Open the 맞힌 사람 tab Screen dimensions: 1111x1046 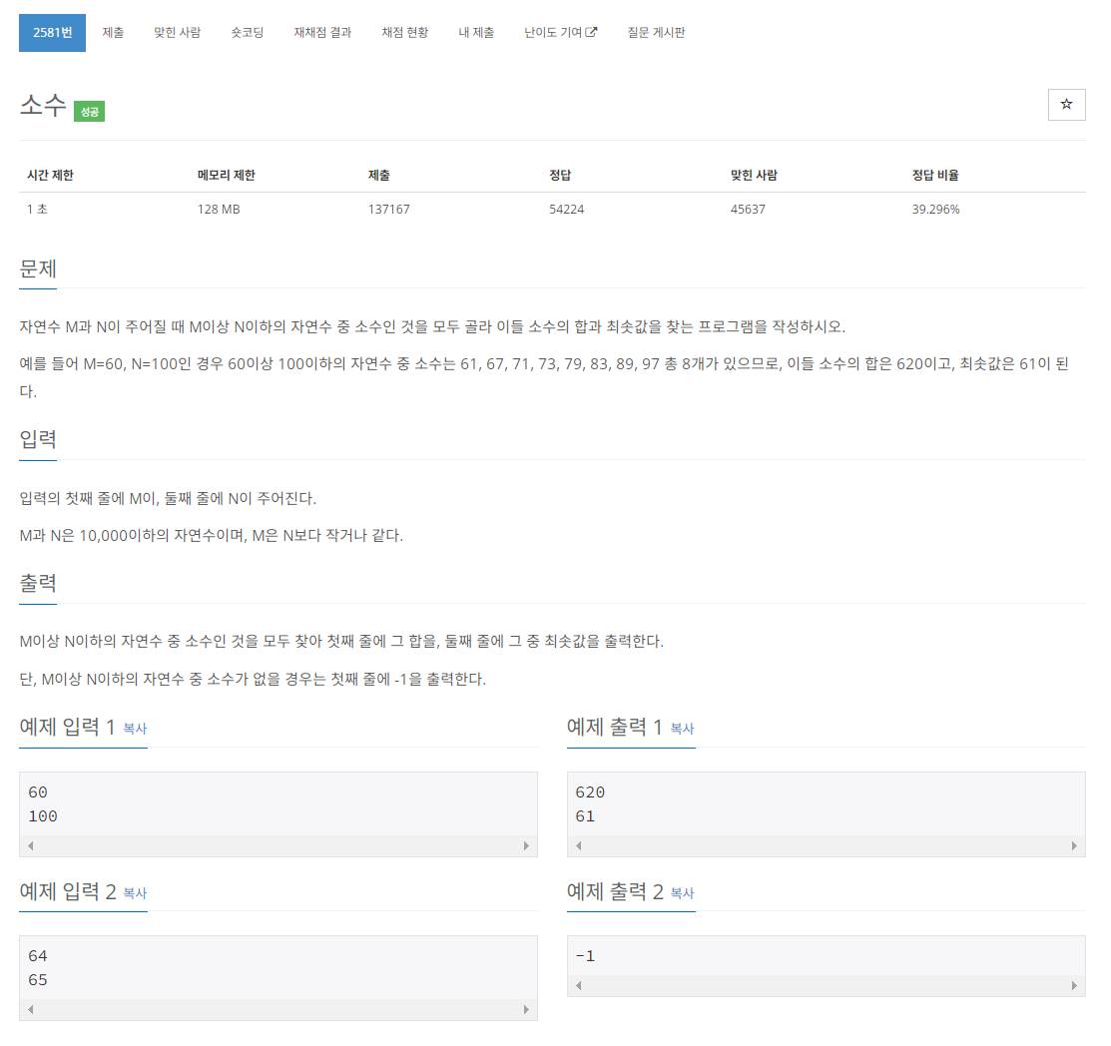pos(177,33)
